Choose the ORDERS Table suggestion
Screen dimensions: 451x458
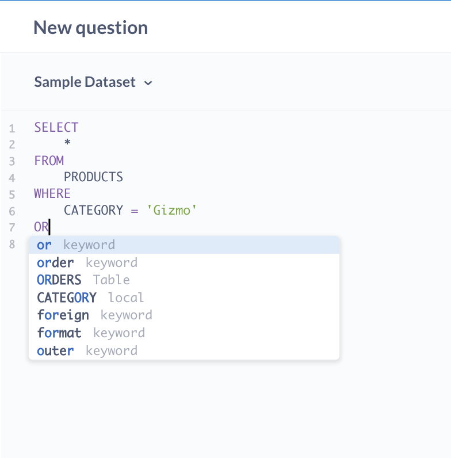pyautogui.click(x=59, y=280)
